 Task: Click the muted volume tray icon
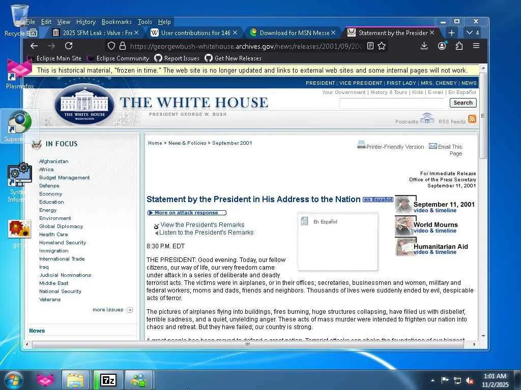470,381
